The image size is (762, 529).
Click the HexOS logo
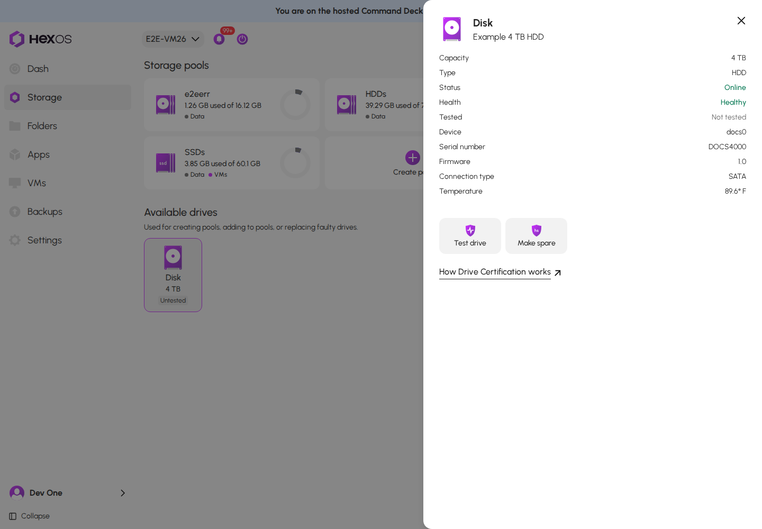[40, 39]
